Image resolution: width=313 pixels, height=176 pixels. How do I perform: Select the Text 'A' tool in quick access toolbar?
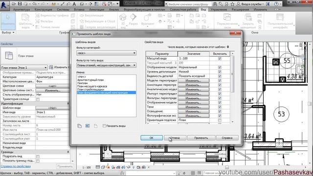(x=74, y=4)
